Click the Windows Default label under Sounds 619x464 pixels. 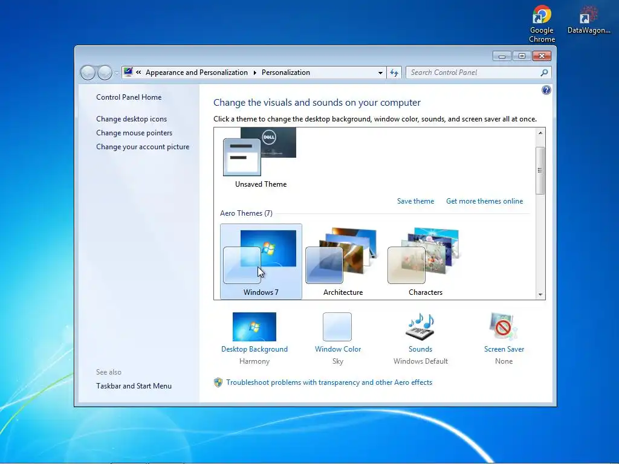[421, 361]
